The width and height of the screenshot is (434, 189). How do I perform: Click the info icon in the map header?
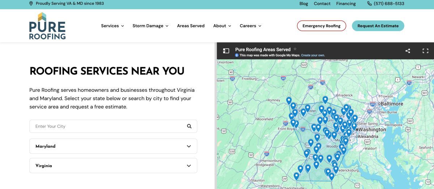point(237,55)
